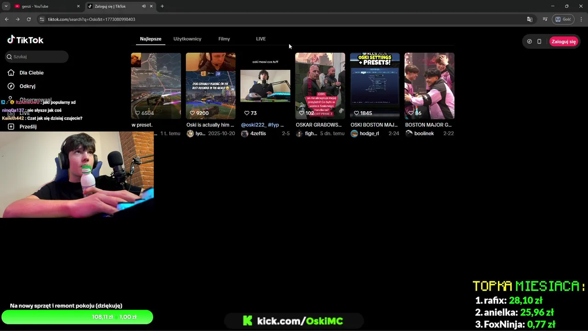
Task: Open the figh... author avatar
Action: (300, 134)
